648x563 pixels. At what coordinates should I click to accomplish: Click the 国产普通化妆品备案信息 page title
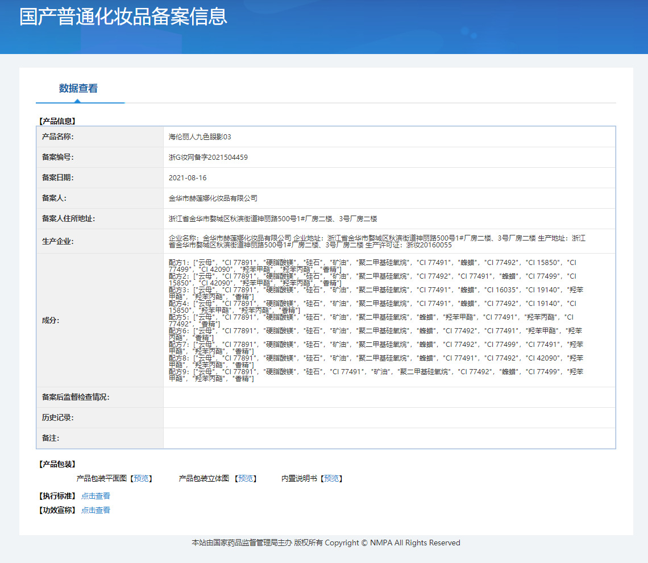(123, 16)
